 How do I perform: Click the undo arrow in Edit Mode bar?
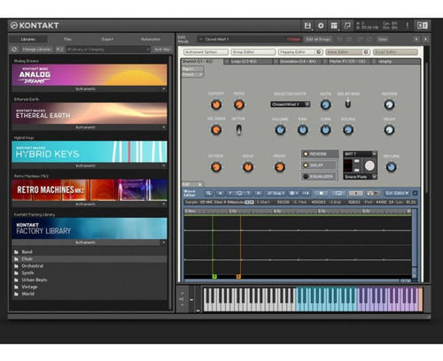coord(339,39)
